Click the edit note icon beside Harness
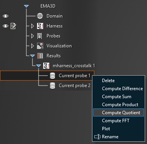This screenshot has height=144, width=147. click(13, 26)
